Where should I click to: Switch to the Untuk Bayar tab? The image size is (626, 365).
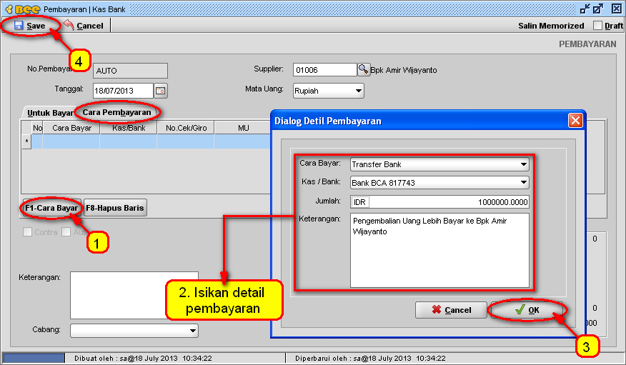49,113
